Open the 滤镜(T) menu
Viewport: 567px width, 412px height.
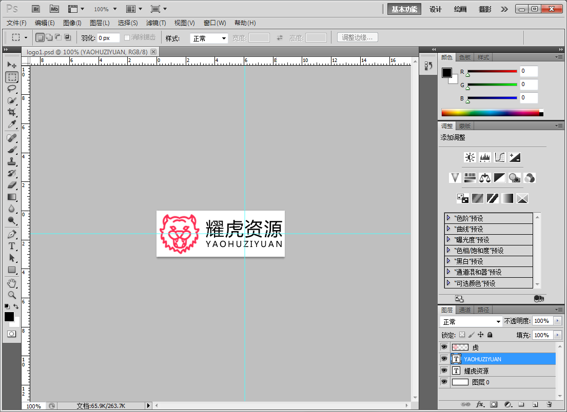[x=156, y=23]
